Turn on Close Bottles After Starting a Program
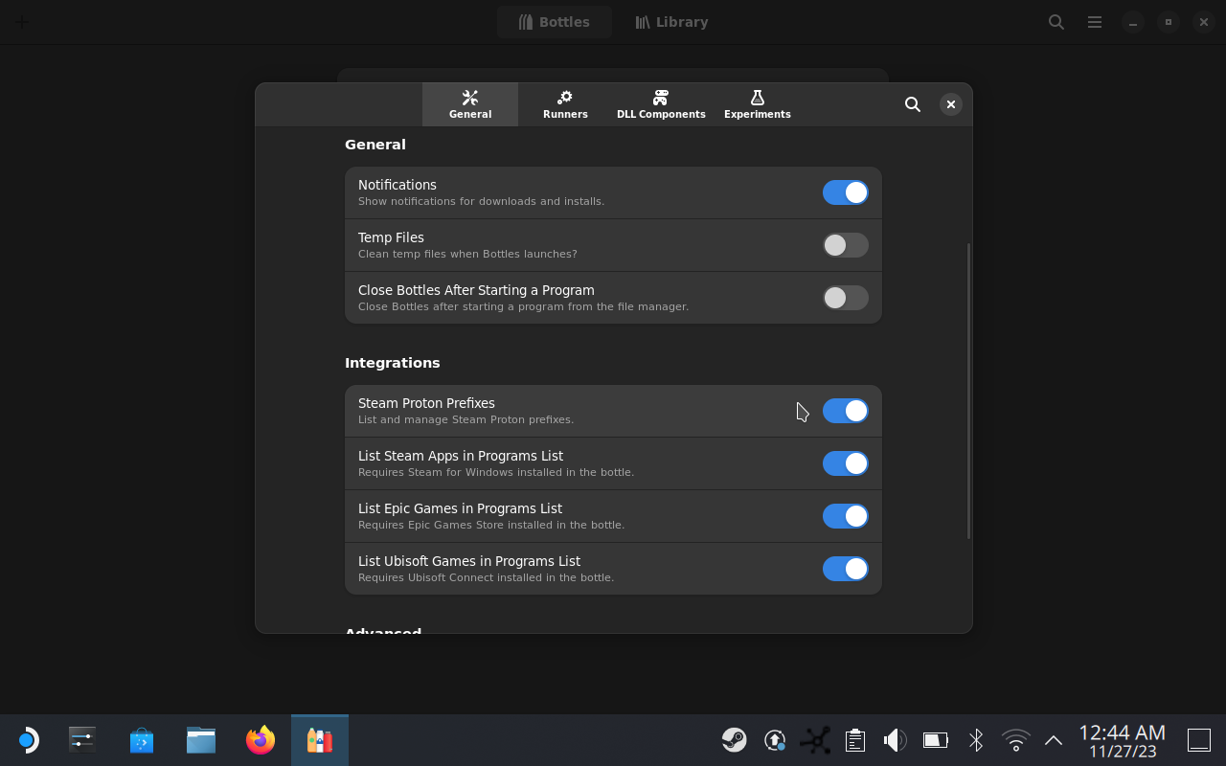Screen dimensions: 1226x766 pyautogui.click(x=846, y=298)
